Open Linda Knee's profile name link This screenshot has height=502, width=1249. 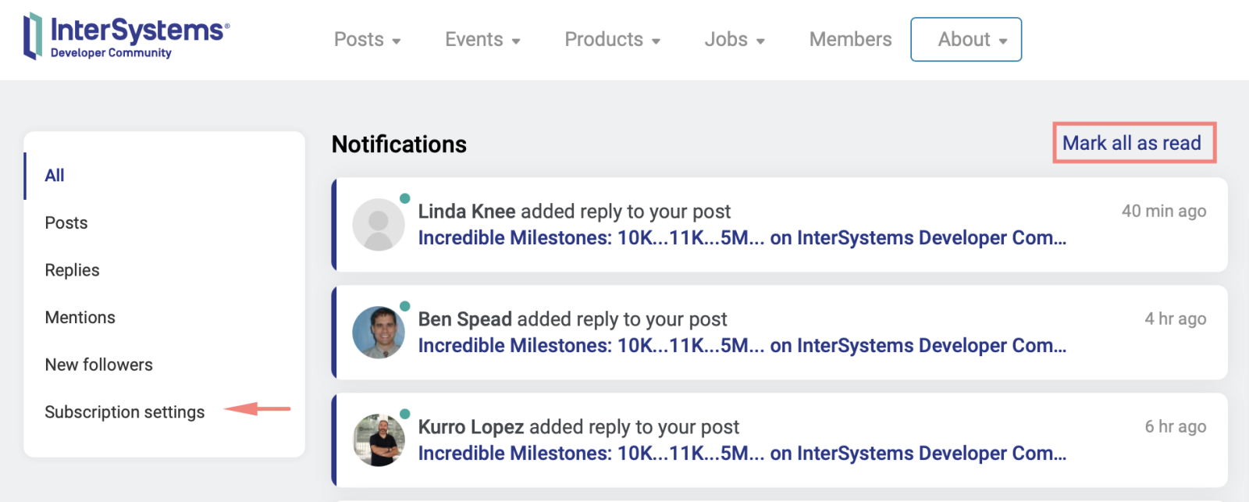coord(467,212)
